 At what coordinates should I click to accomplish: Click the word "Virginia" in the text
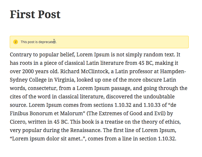click(65, 80)
